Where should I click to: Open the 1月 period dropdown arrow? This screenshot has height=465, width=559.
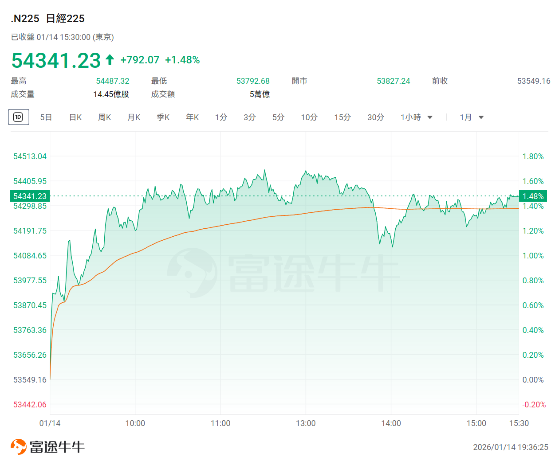pyautogui.click(x=481, y=117)
